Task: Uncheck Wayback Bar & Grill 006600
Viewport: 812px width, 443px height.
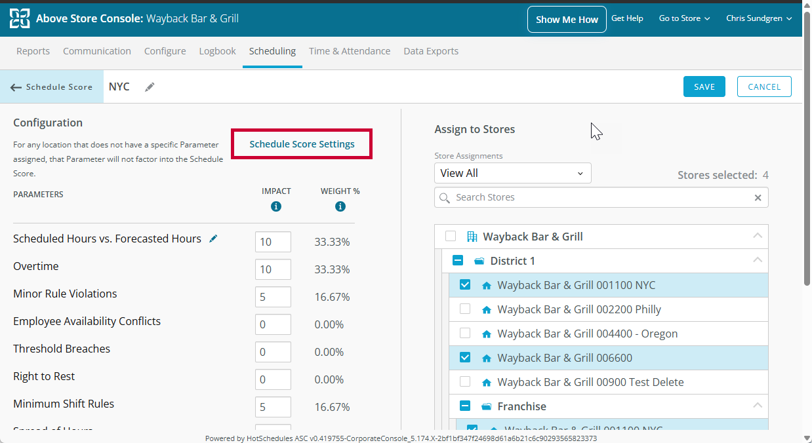Action: tap(465, 357)
